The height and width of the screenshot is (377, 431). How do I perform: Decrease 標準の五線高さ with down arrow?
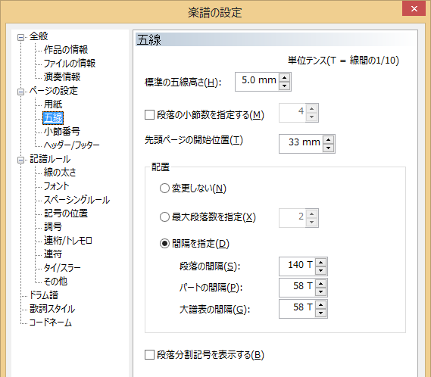coord(284,86)
